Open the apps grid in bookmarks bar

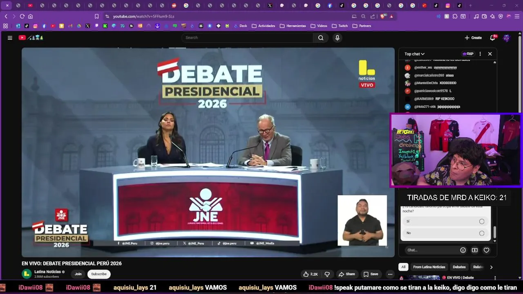(5, 26)
